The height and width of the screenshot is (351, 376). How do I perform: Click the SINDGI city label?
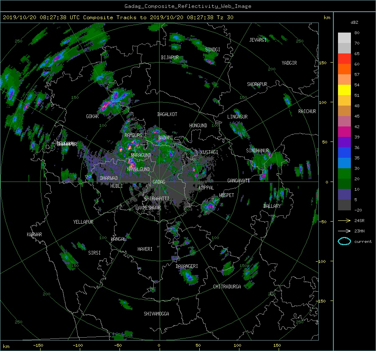coord(213,50)
